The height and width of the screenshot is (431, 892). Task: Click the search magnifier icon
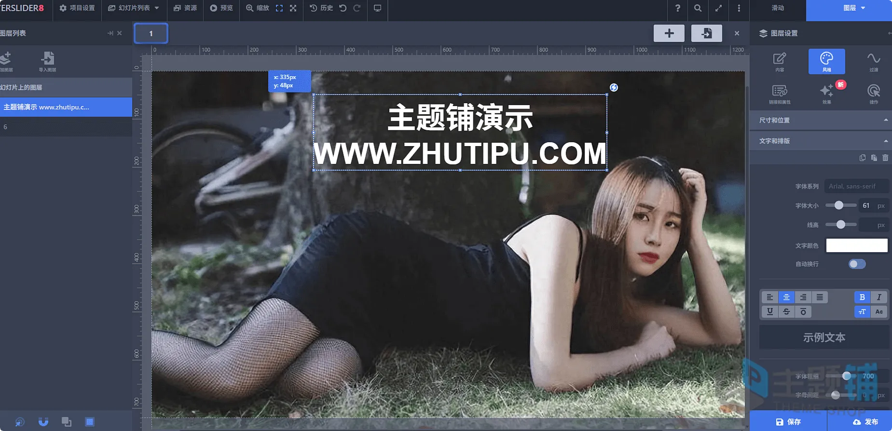[x=698, y=8]
